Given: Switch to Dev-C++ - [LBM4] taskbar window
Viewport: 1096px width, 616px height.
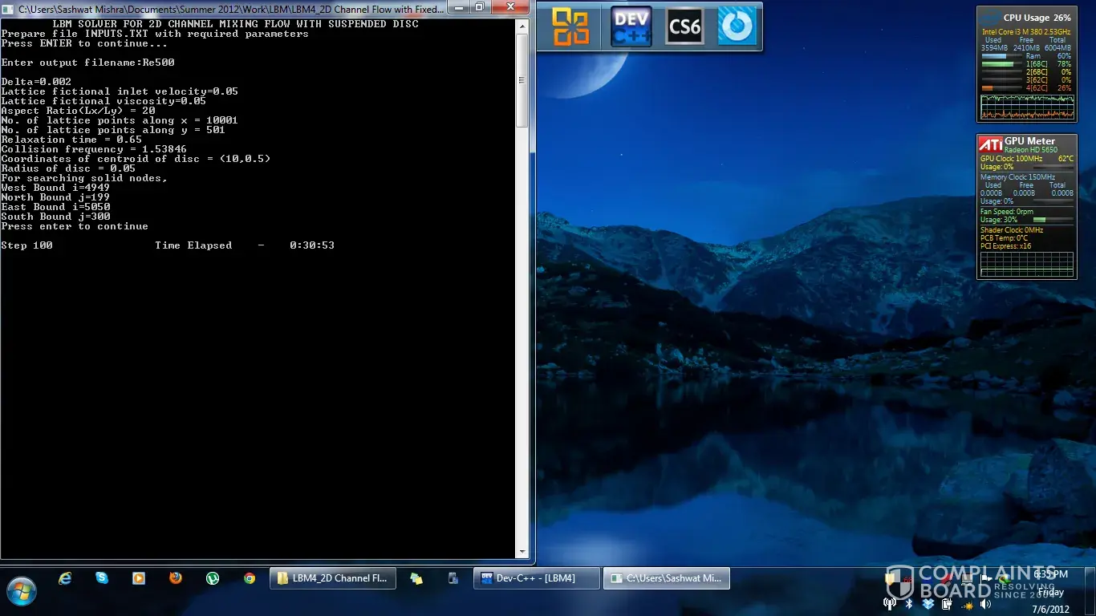Looking at the screenshot, I should tap(537, 578).
